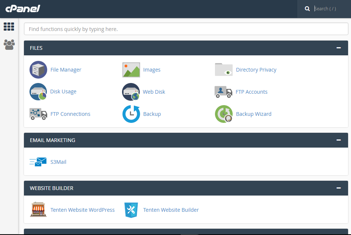Open the File Manager icon
The image size is (351, 235).
38,70
